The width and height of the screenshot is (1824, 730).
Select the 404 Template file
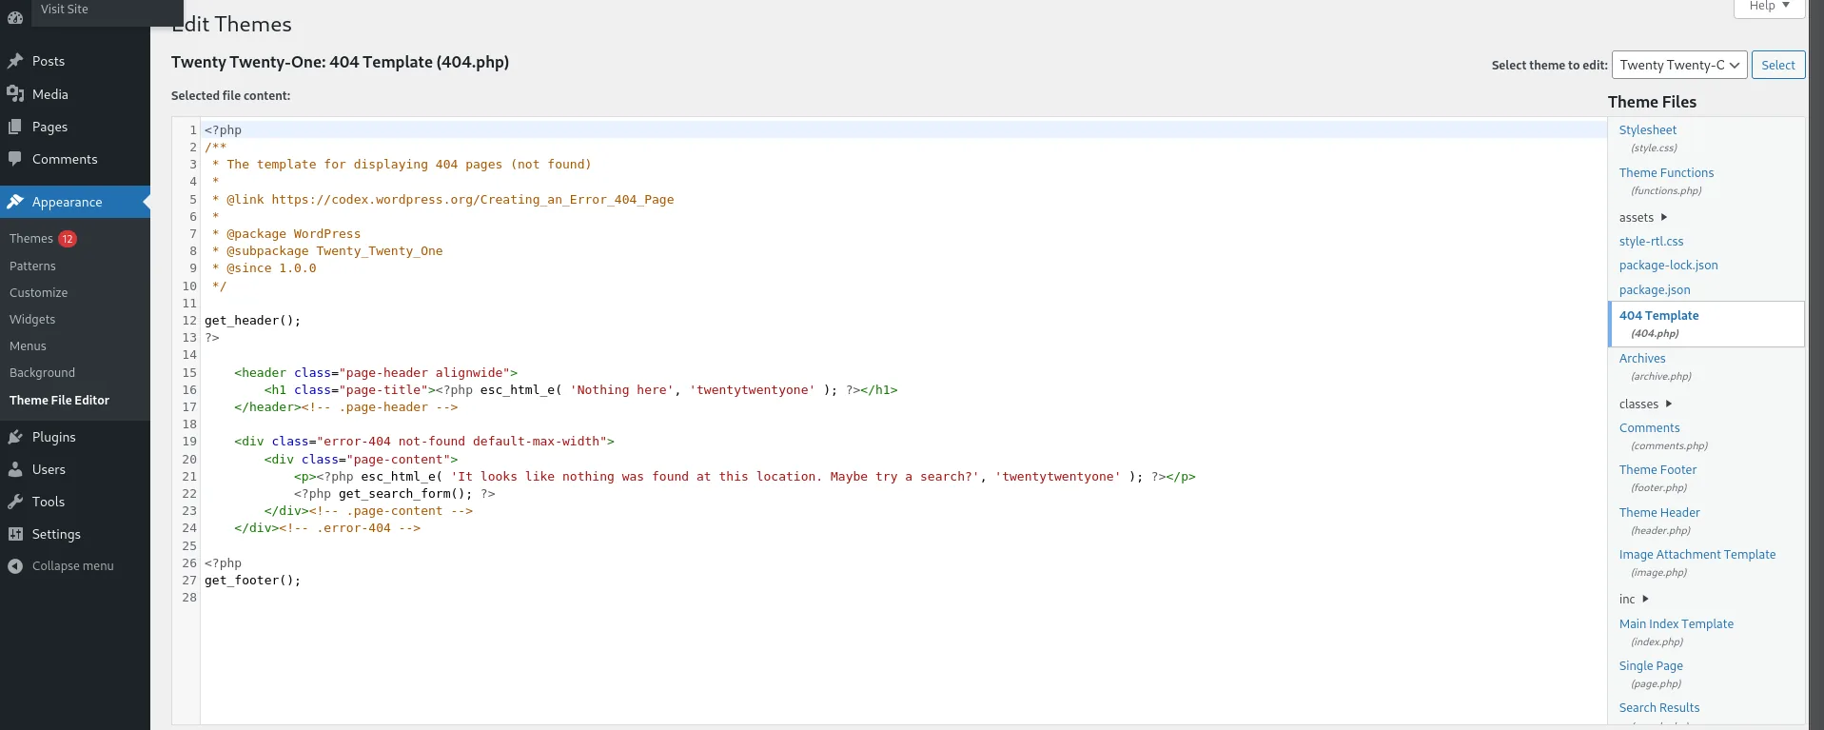point(1706,325)
